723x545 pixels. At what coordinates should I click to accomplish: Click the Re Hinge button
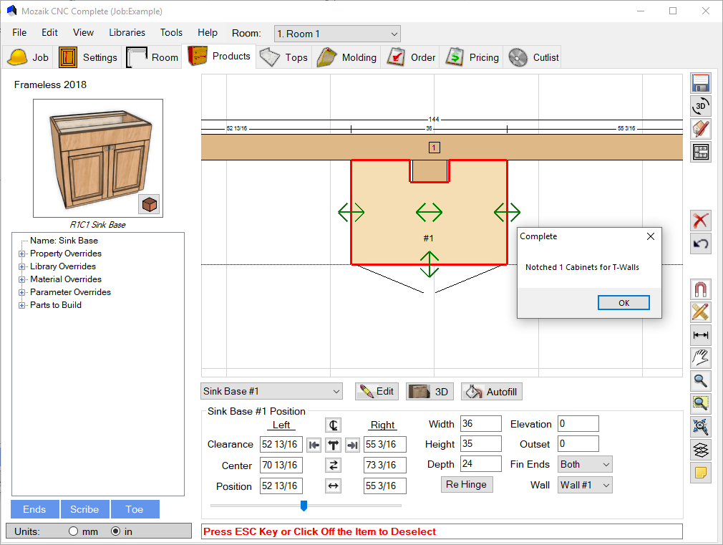click(x=465, y=485)
